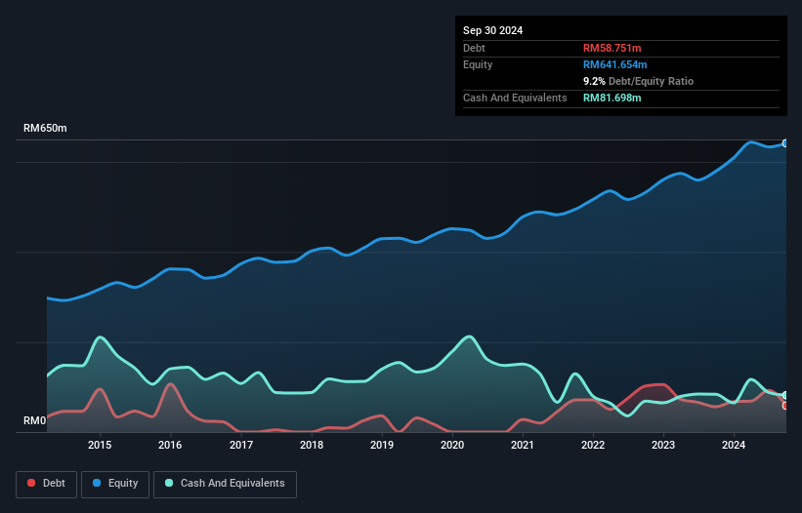Viewport: 802px width, 513px height.
Task: Click Cash And Equivalents label in tooltip
Action: [515, 98]
